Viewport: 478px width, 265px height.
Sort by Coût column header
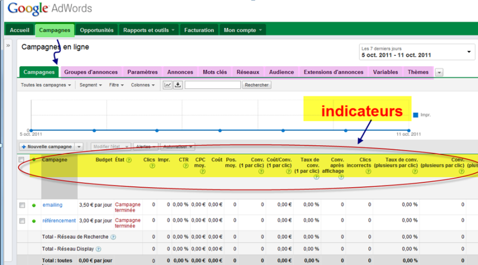[216, 160]
